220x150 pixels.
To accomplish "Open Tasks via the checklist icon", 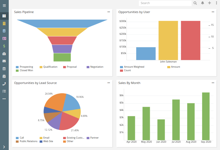I will (4, 91).
